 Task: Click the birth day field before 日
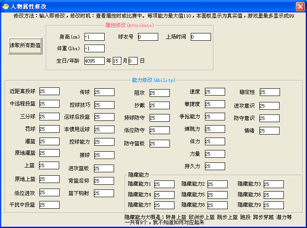pyautogui.click(x=133, y=61)
